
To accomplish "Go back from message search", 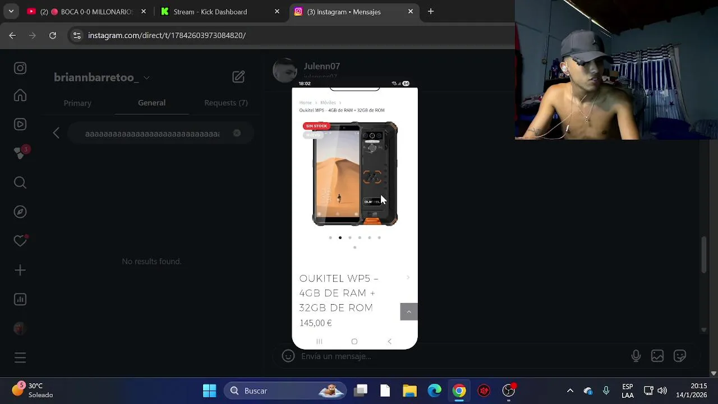I will click(56, 133).
